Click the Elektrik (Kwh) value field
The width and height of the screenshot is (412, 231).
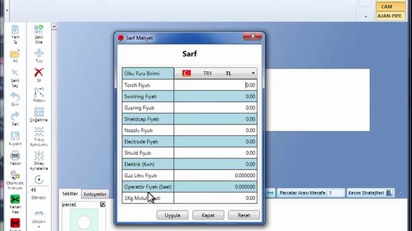tap(216, 164)
